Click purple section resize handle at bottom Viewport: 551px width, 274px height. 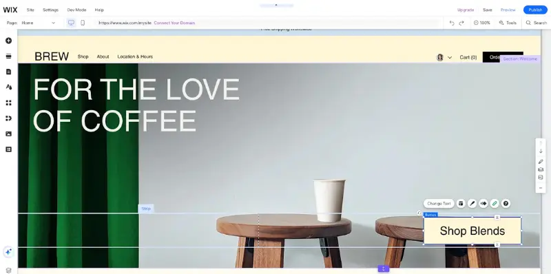384,268
